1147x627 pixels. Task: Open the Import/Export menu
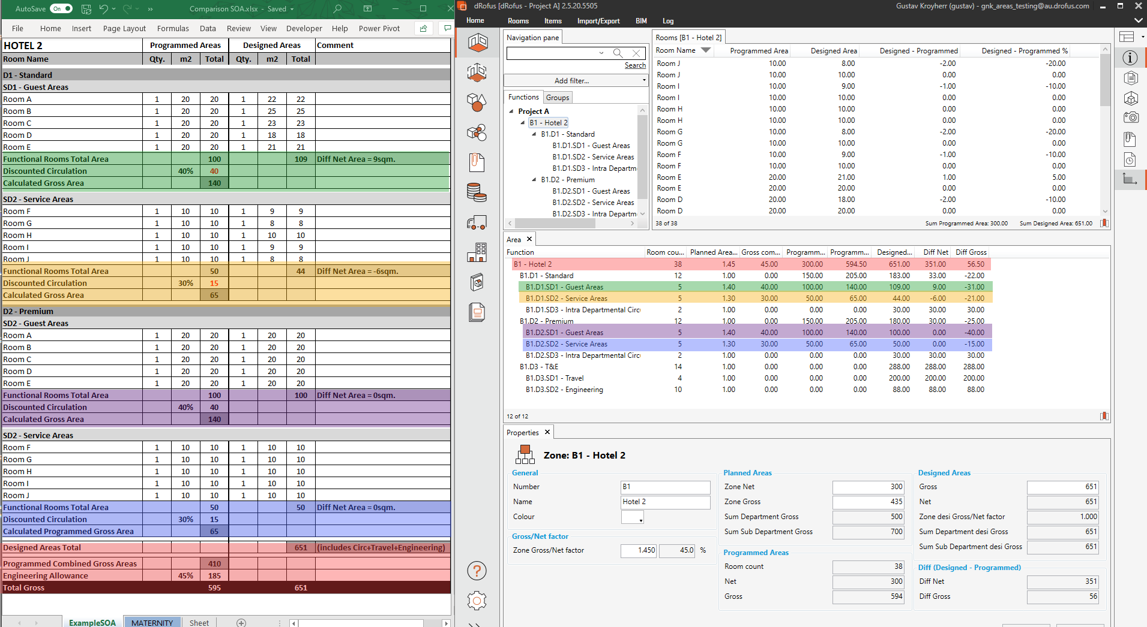tap(598, 21)
